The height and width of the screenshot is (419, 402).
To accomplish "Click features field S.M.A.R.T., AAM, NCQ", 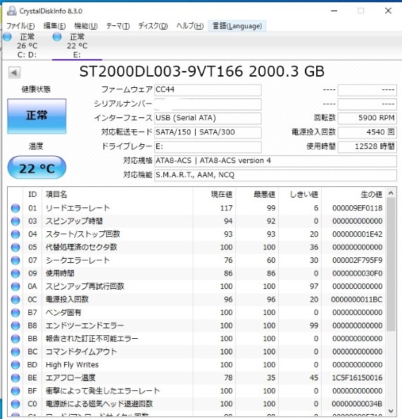I will click(x=275, y=175).
